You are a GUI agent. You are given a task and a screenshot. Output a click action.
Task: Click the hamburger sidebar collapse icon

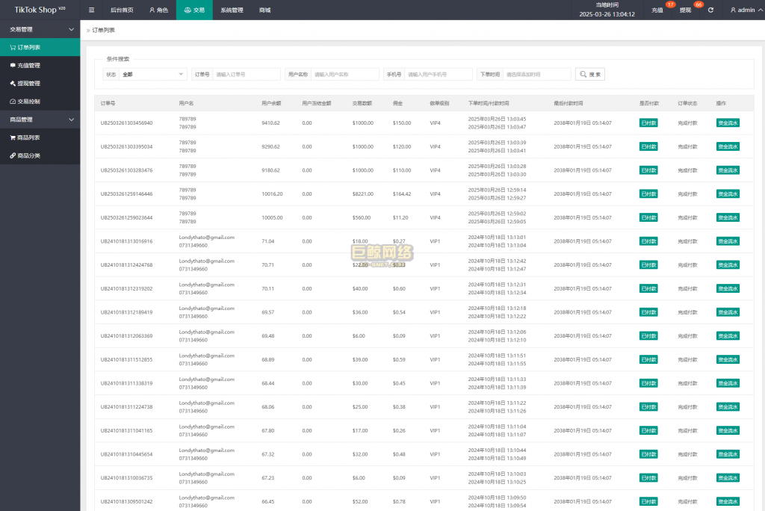[x=91, y=10]
